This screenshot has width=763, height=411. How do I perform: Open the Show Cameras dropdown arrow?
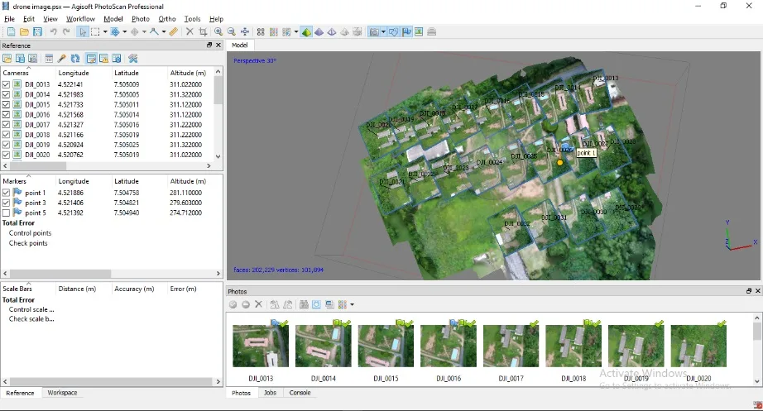[x=383, y=31]
